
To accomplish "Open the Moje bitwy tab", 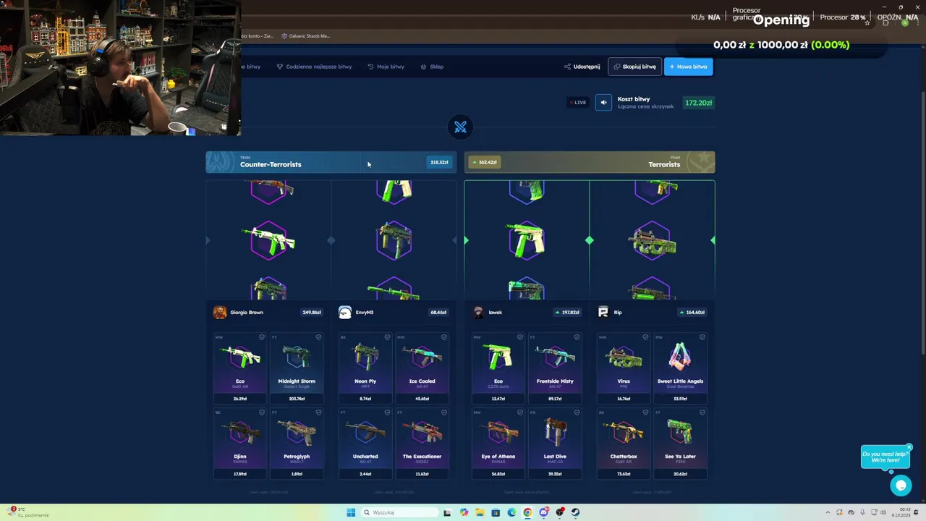I will 386,67.
